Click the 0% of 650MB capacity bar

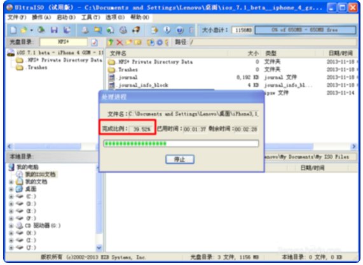305,30
